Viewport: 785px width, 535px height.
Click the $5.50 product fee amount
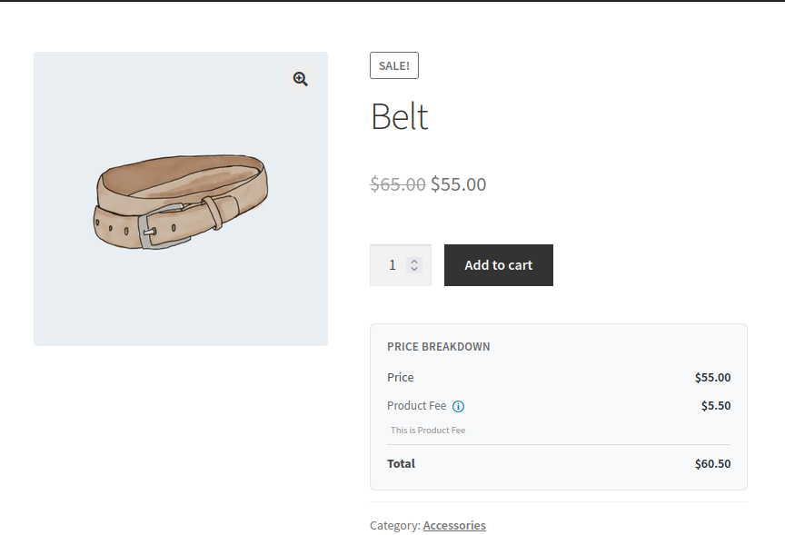coord(716,406)
